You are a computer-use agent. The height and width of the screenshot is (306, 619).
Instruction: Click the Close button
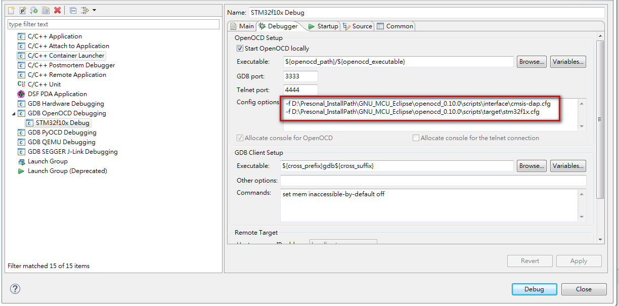(584, 289)
